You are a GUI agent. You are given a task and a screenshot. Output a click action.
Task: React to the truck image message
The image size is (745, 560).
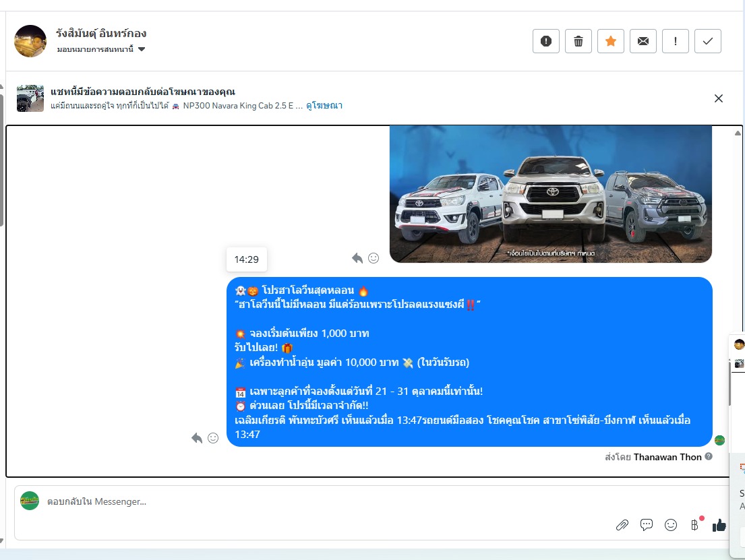[x=373, y=258]
